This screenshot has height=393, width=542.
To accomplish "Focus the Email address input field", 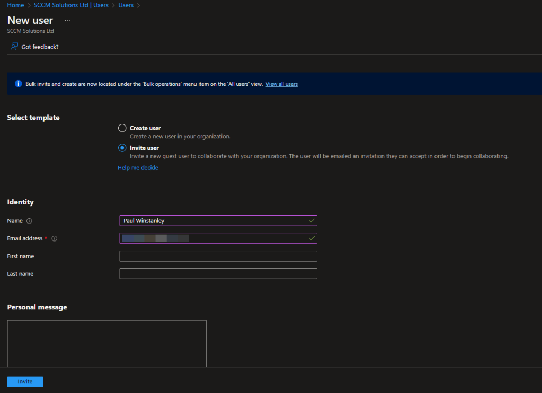I will [x=212, y=238].
